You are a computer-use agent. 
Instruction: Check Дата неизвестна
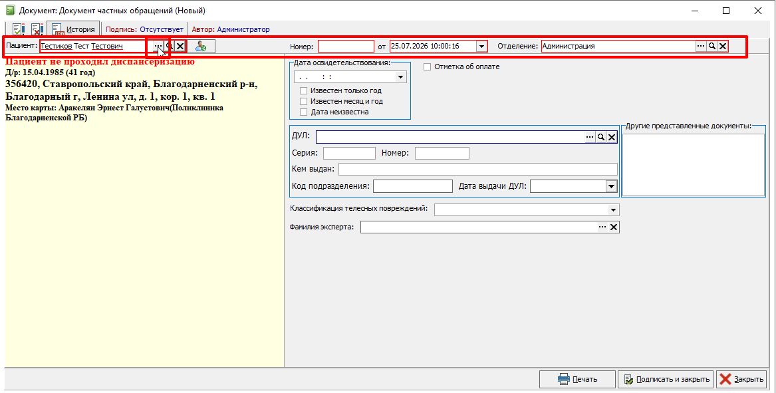(x=303, y=112)
